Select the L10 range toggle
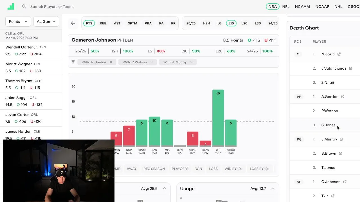 pyautogui.click(x=231, y=23)
